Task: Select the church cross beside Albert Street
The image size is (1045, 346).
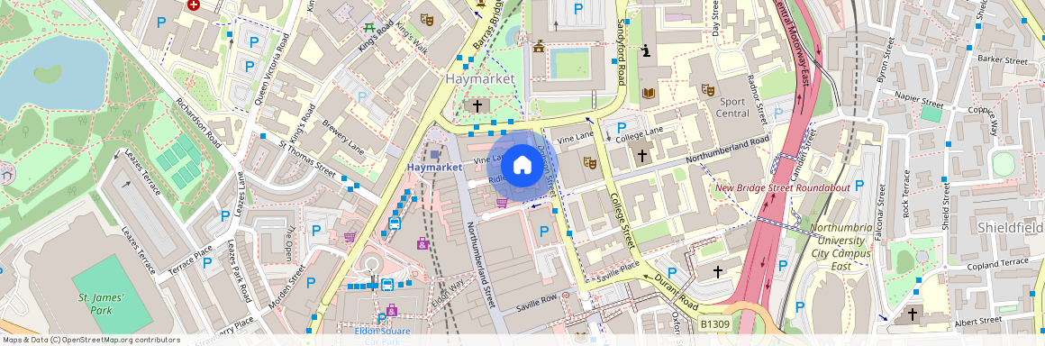Action: click(x=912, y=314)
